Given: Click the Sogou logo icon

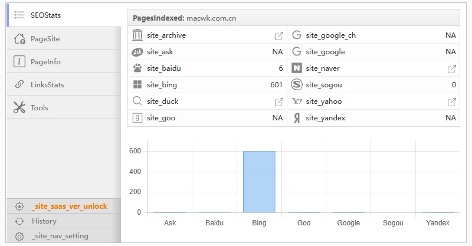Looking at the screenshot, I should coord(296,85).
